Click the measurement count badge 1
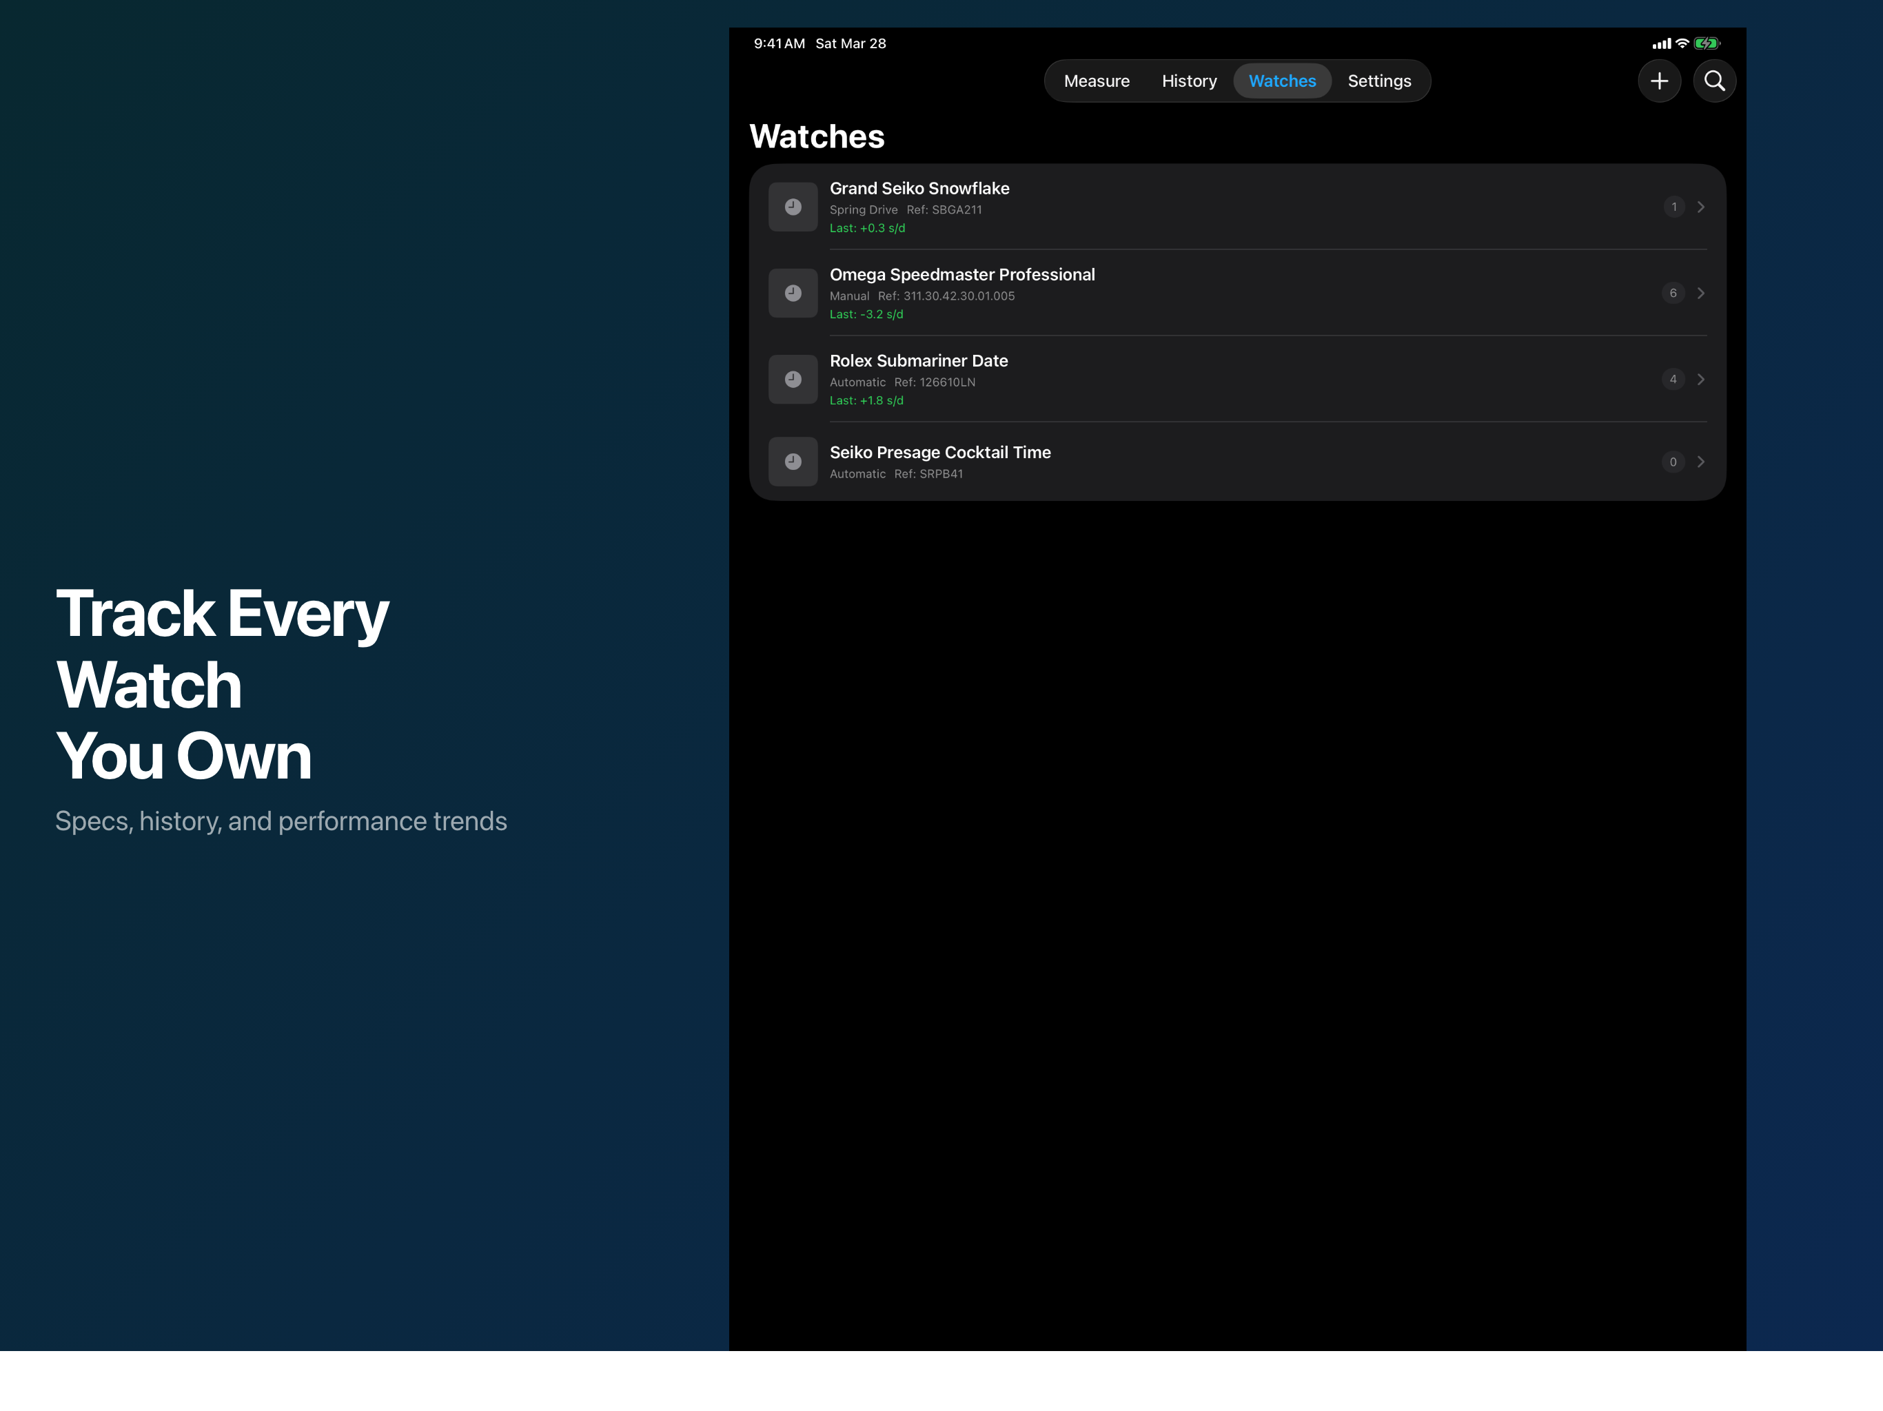The width and height of the screenshot is (1883, 1411). [1673, 207]
